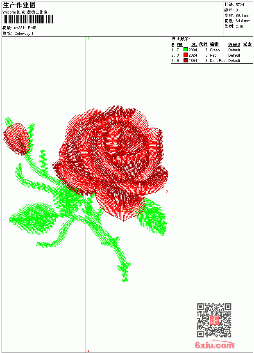
Task: Click the barcode below the Wilcom studio name
Action: tap(28, 19)
